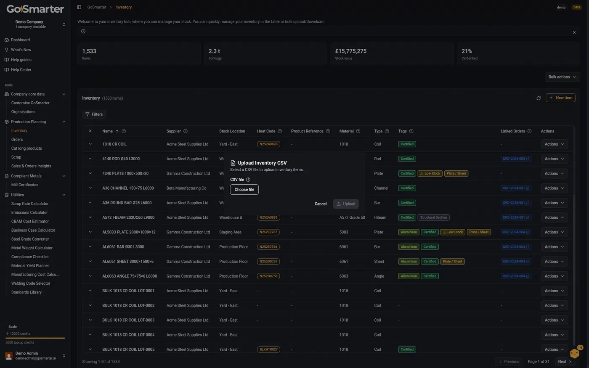
Task: Collapse the Utilities section
Action: pyautogui.click(x=64, y=195)
